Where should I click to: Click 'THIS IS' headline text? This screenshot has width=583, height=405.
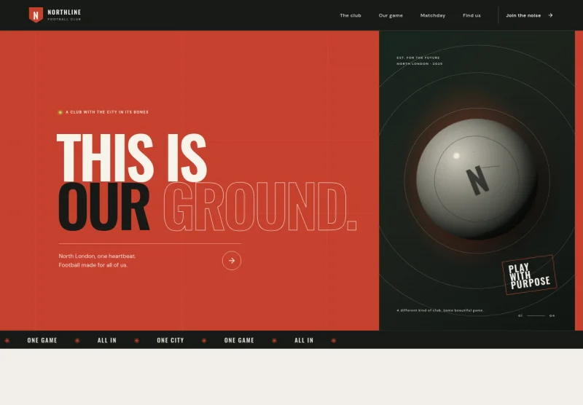pos(132,157)
